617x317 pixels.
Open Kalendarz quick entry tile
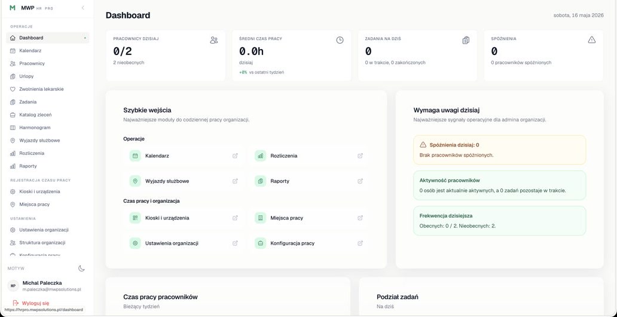(184, 156)
